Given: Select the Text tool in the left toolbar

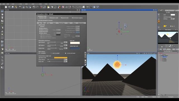Looking at the screenshot, I should click(2, 18).
